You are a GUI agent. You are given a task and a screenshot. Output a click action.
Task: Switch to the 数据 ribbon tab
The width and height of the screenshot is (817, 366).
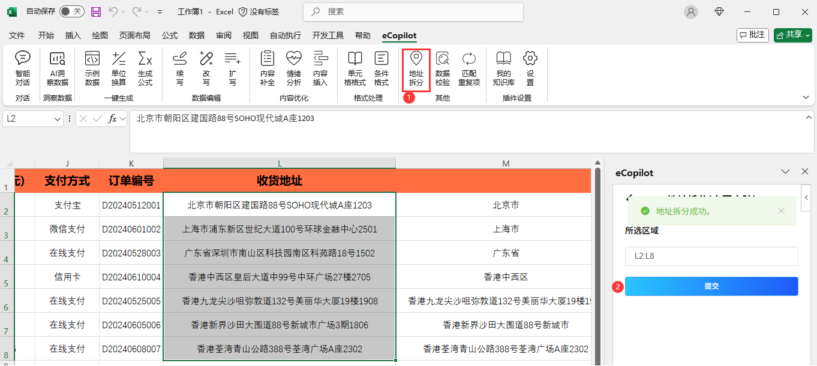pos(196,35)
